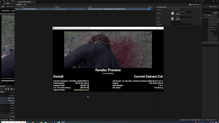Open the Content Drawer
Screen dimensions: 219x123
[4, 120]
